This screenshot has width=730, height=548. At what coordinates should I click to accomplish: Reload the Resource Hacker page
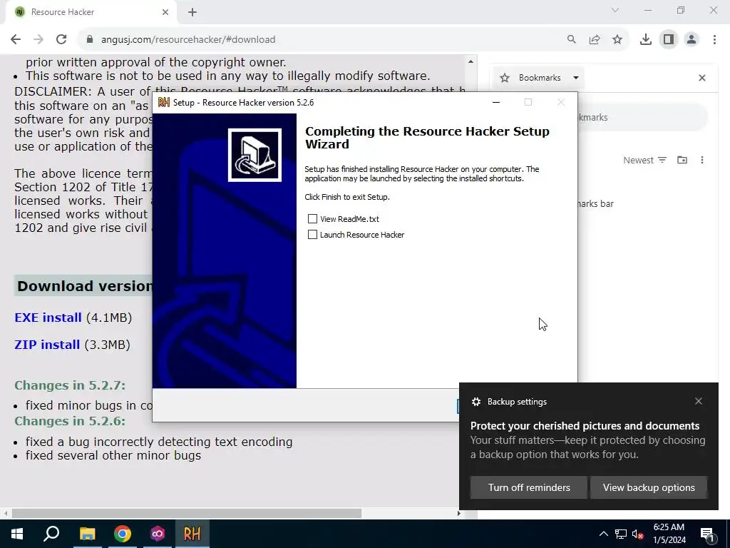pos(61,40)
